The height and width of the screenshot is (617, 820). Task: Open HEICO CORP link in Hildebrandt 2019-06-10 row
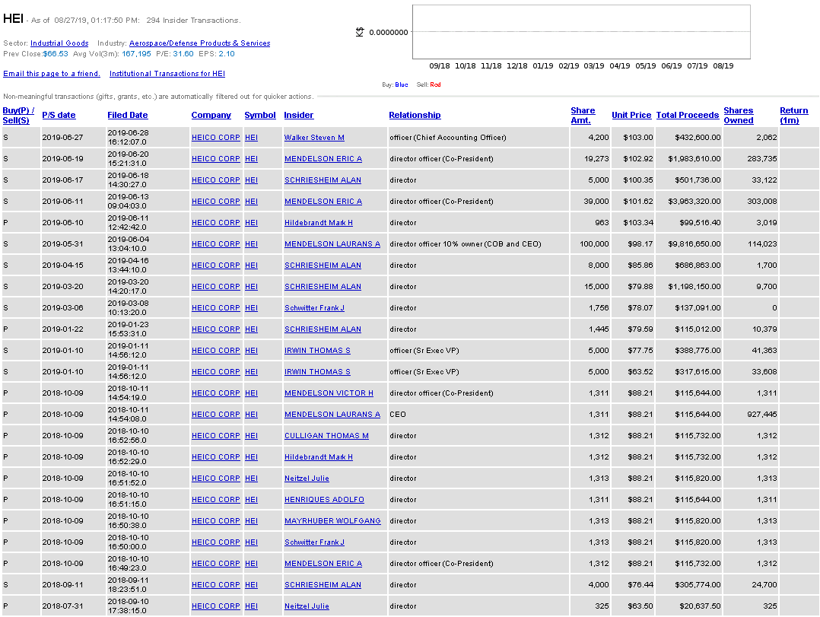tap(215, 223)
